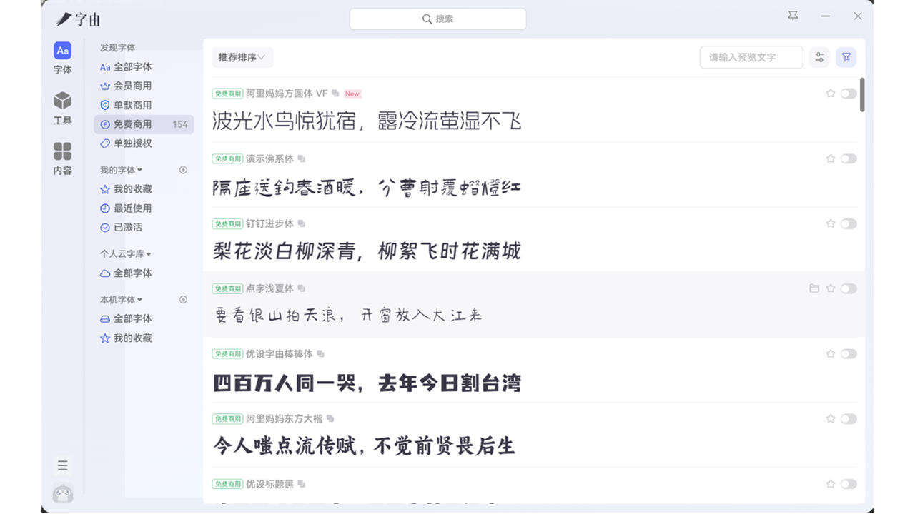Screen dimensions: 915x514
Task: Toggle activation for 钉钉进步体
Action: tap(849, 223)
